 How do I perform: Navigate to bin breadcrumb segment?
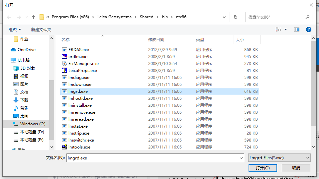tap(165, 17)
